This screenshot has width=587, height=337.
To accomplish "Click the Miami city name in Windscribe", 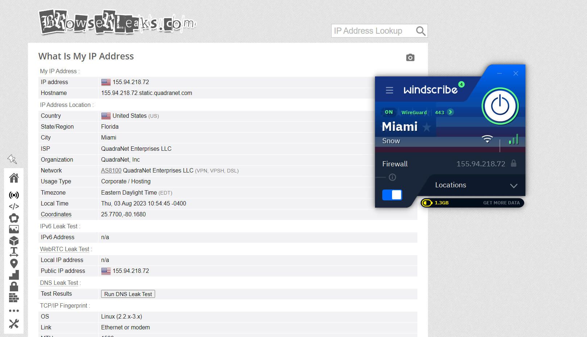I will coord(400,126).
